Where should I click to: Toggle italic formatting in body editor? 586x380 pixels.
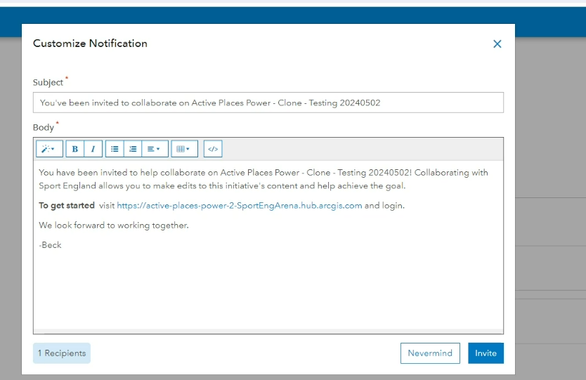pyautogui.click(x=93, y=149)
